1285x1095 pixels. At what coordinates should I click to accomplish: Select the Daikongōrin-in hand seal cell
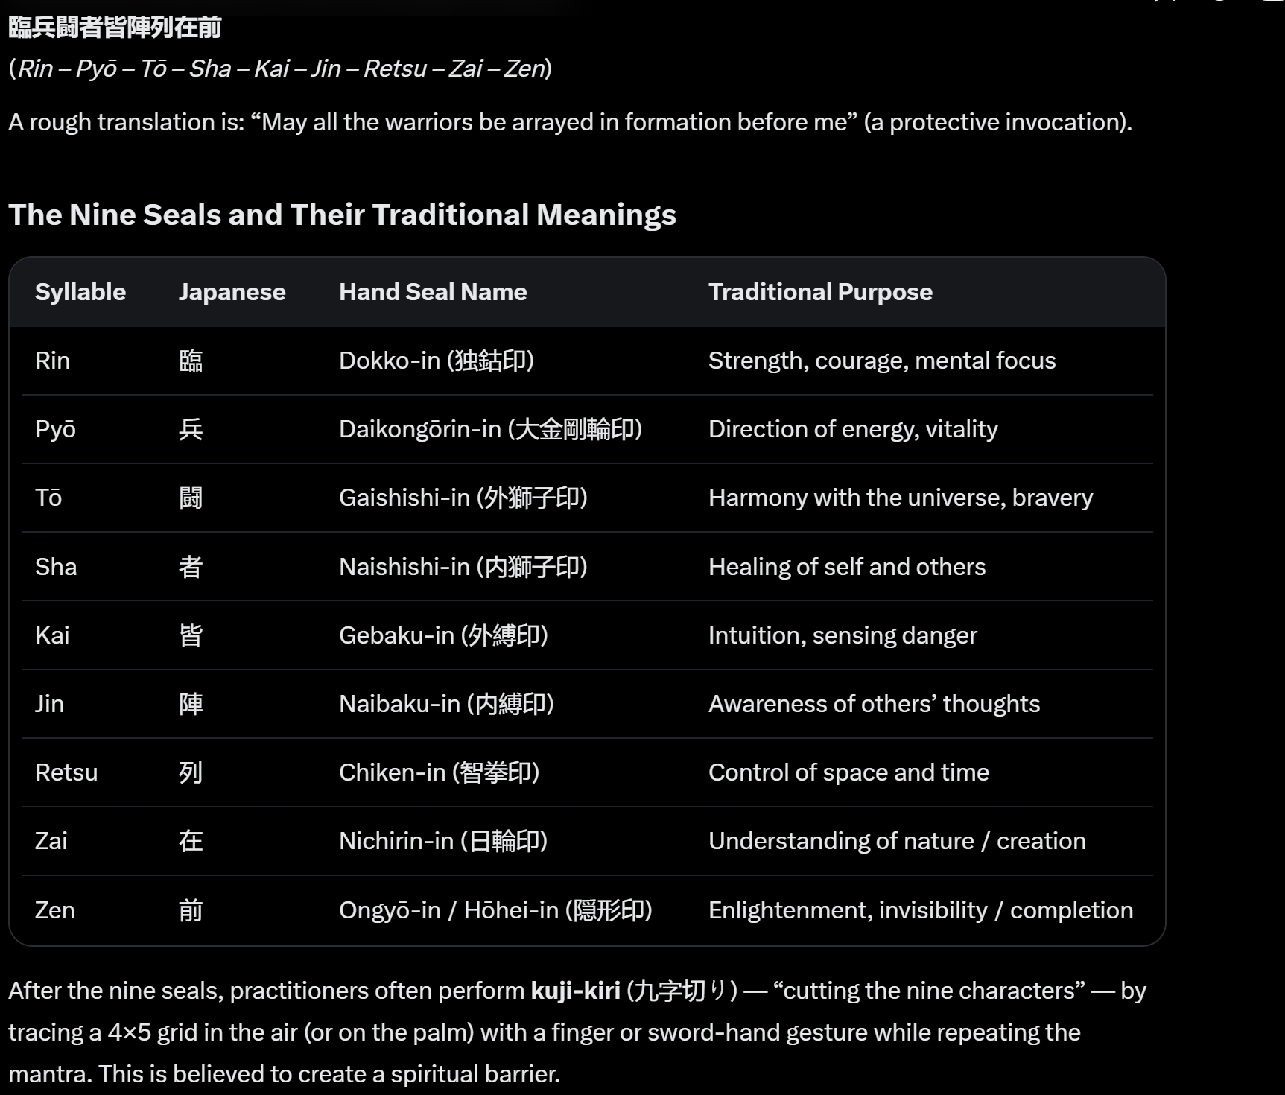click(x=490, y=429)
